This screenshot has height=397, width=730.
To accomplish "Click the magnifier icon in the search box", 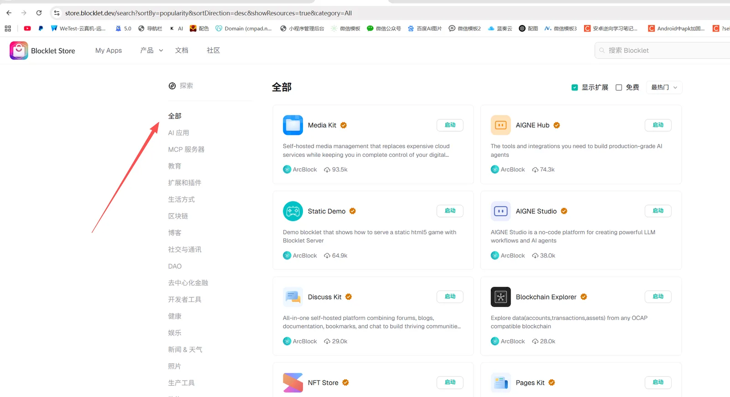I will coord(602,51).
